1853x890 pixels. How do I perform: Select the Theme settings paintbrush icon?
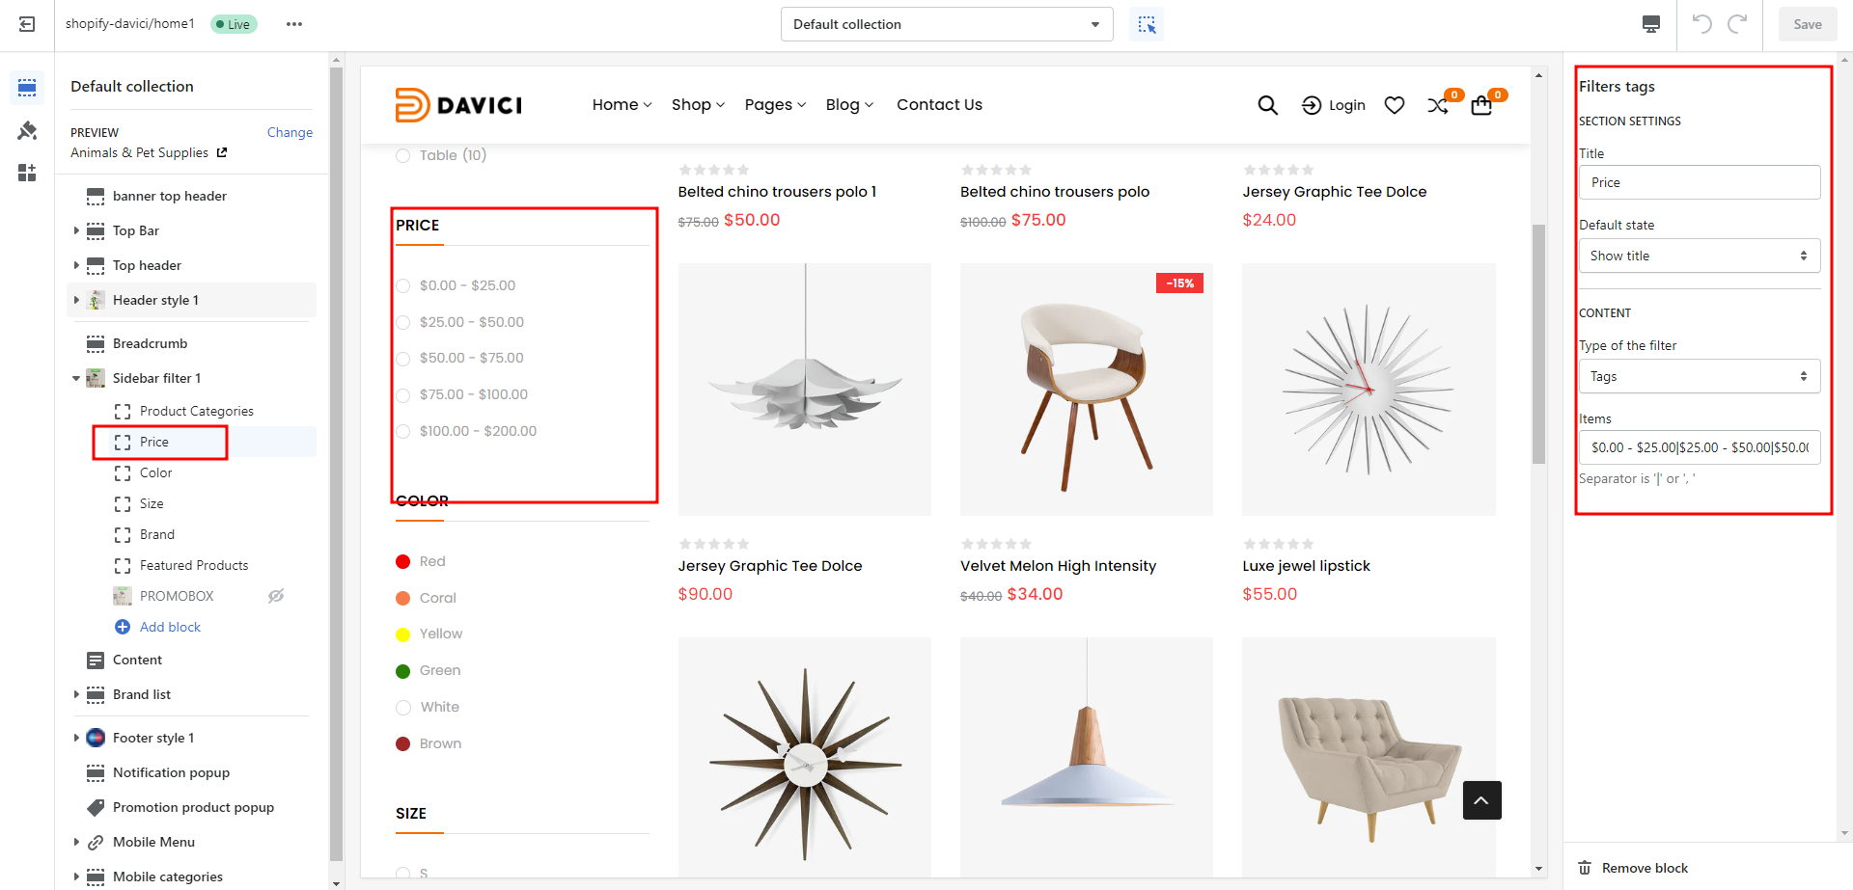(x=27, y=130)
